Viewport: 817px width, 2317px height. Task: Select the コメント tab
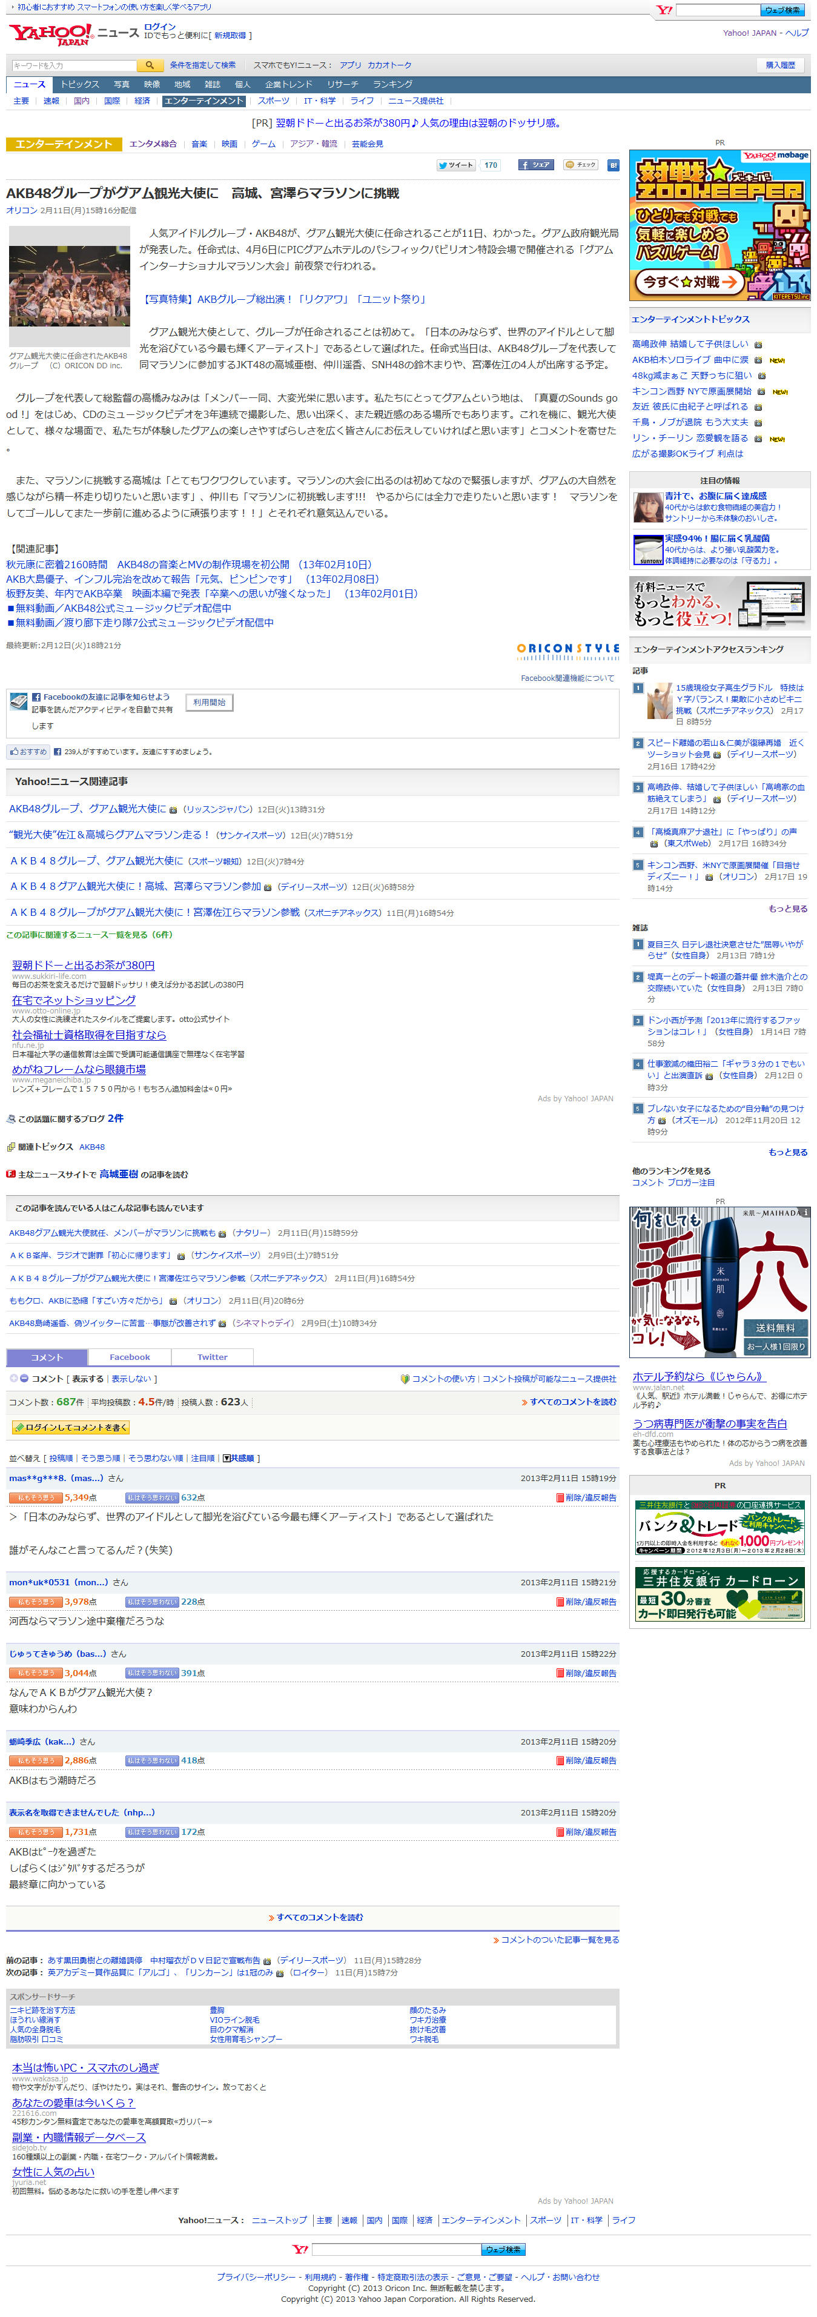click(47, 1356)
